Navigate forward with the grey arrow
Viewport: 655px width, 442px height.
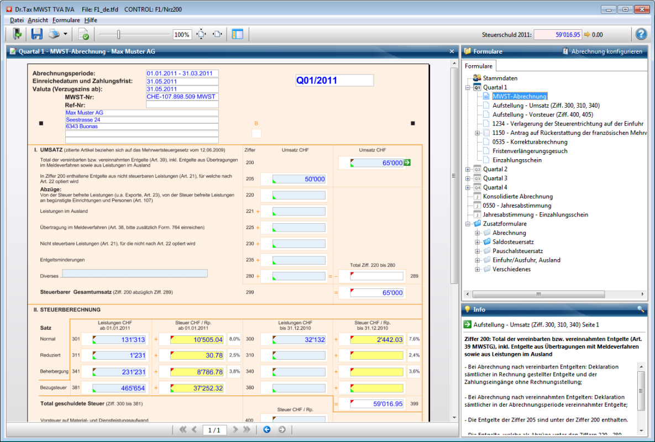[282, 429]
